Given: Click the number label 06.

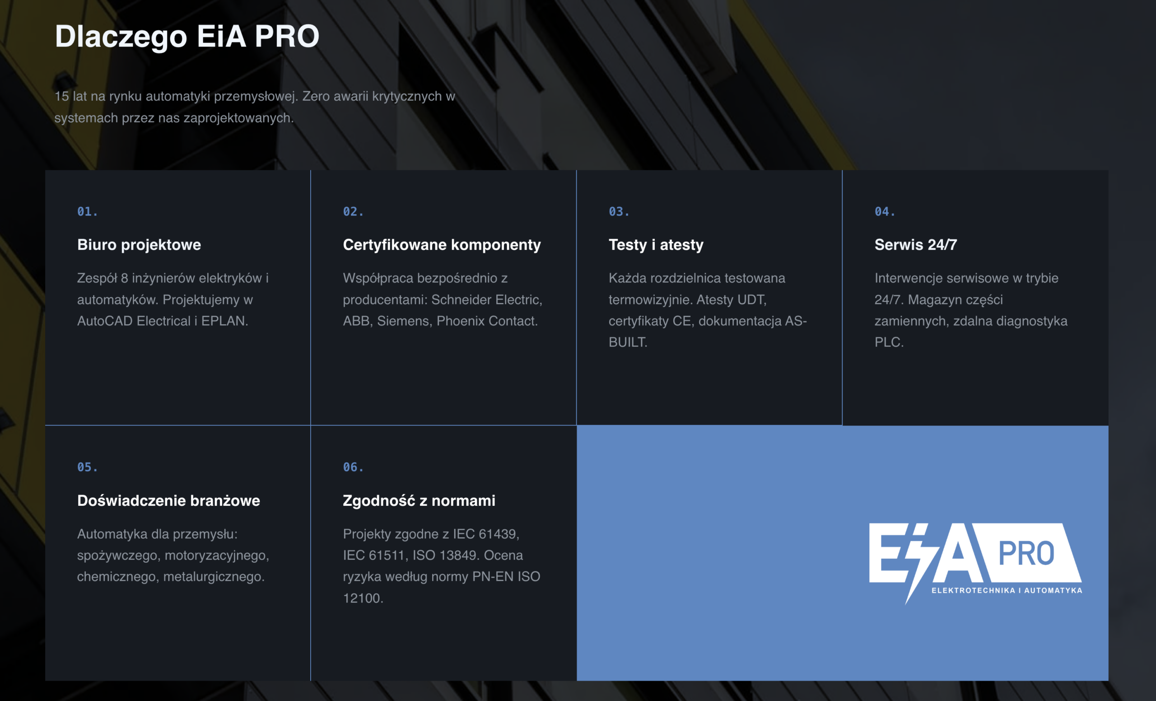Looking at the screenshot, I should coord(353,467).
